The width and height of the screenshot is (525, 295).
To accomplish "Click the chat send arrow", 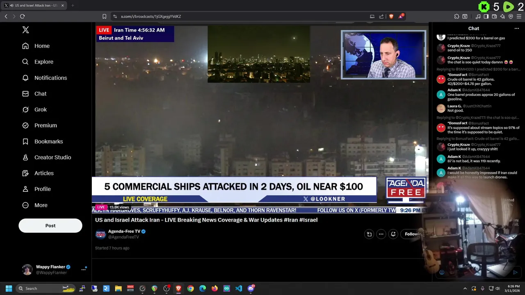I will pyautogui.click(x=515, y=272).
